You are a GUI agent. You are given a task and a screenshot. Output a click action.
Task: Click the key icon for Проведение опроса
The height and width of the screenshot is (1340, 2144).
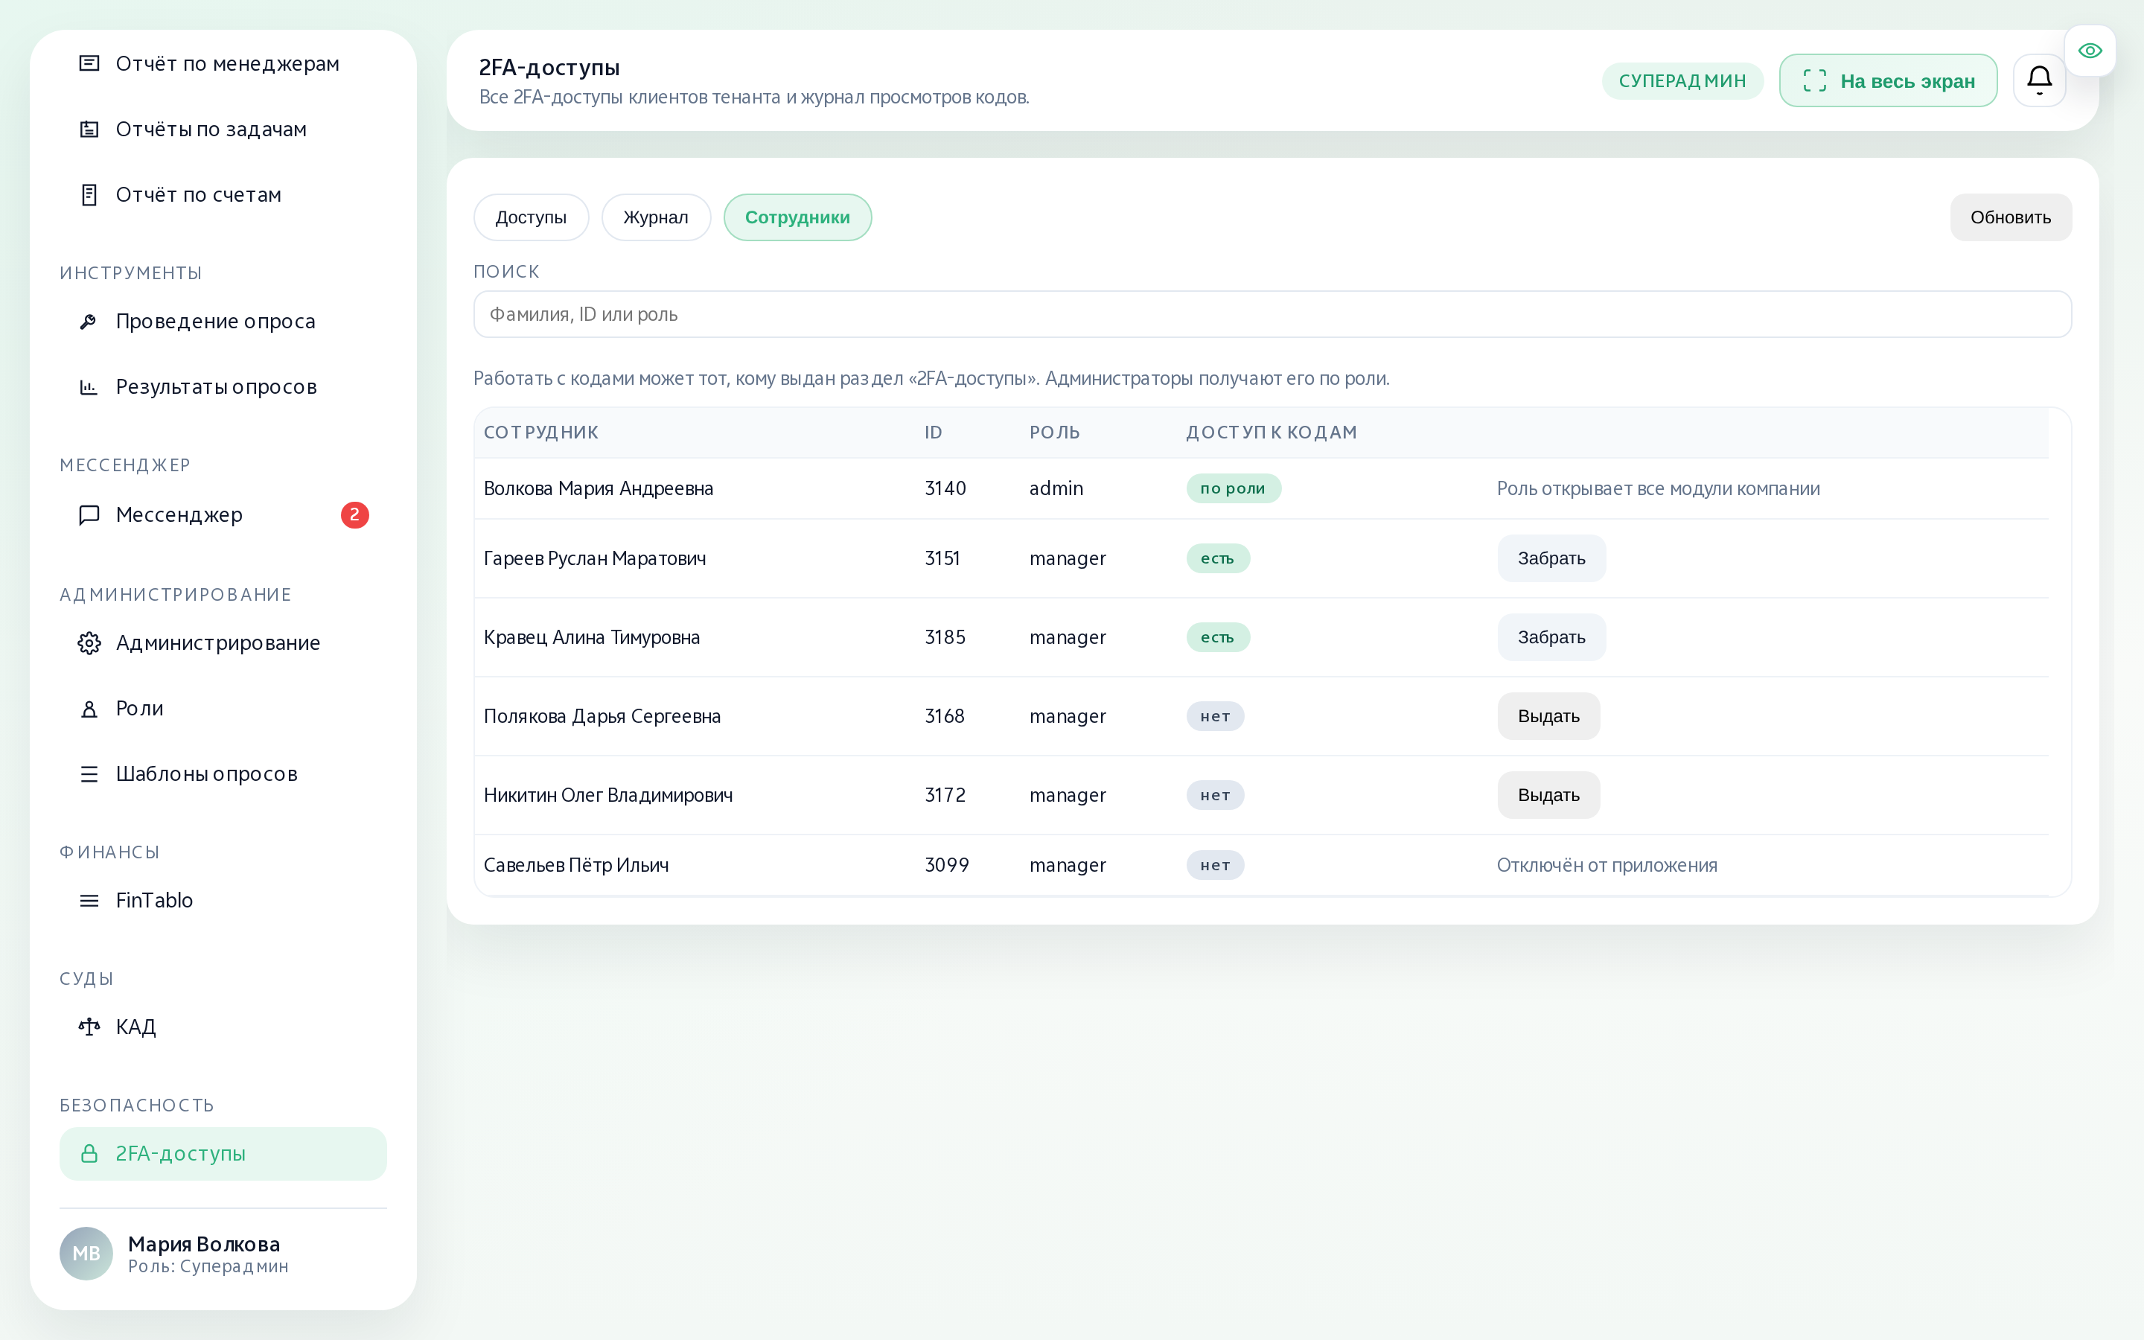[x=89, y=321]
